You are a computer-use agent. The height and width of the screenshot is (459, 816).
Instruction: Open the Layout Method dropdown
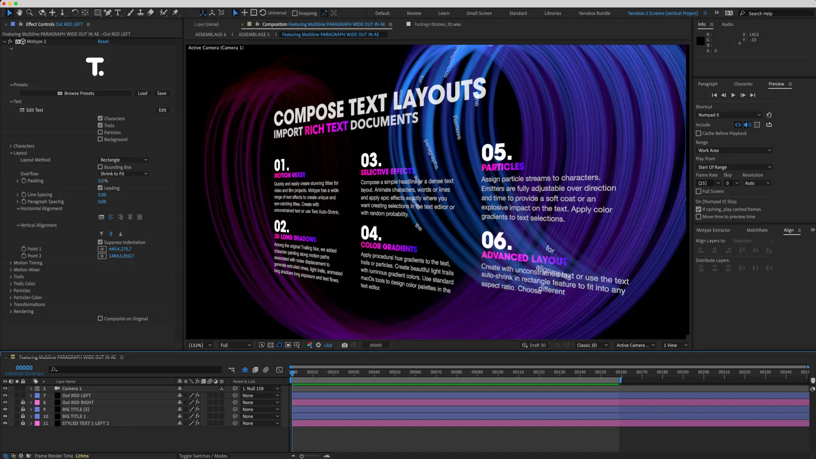click(x=124, y=160)
